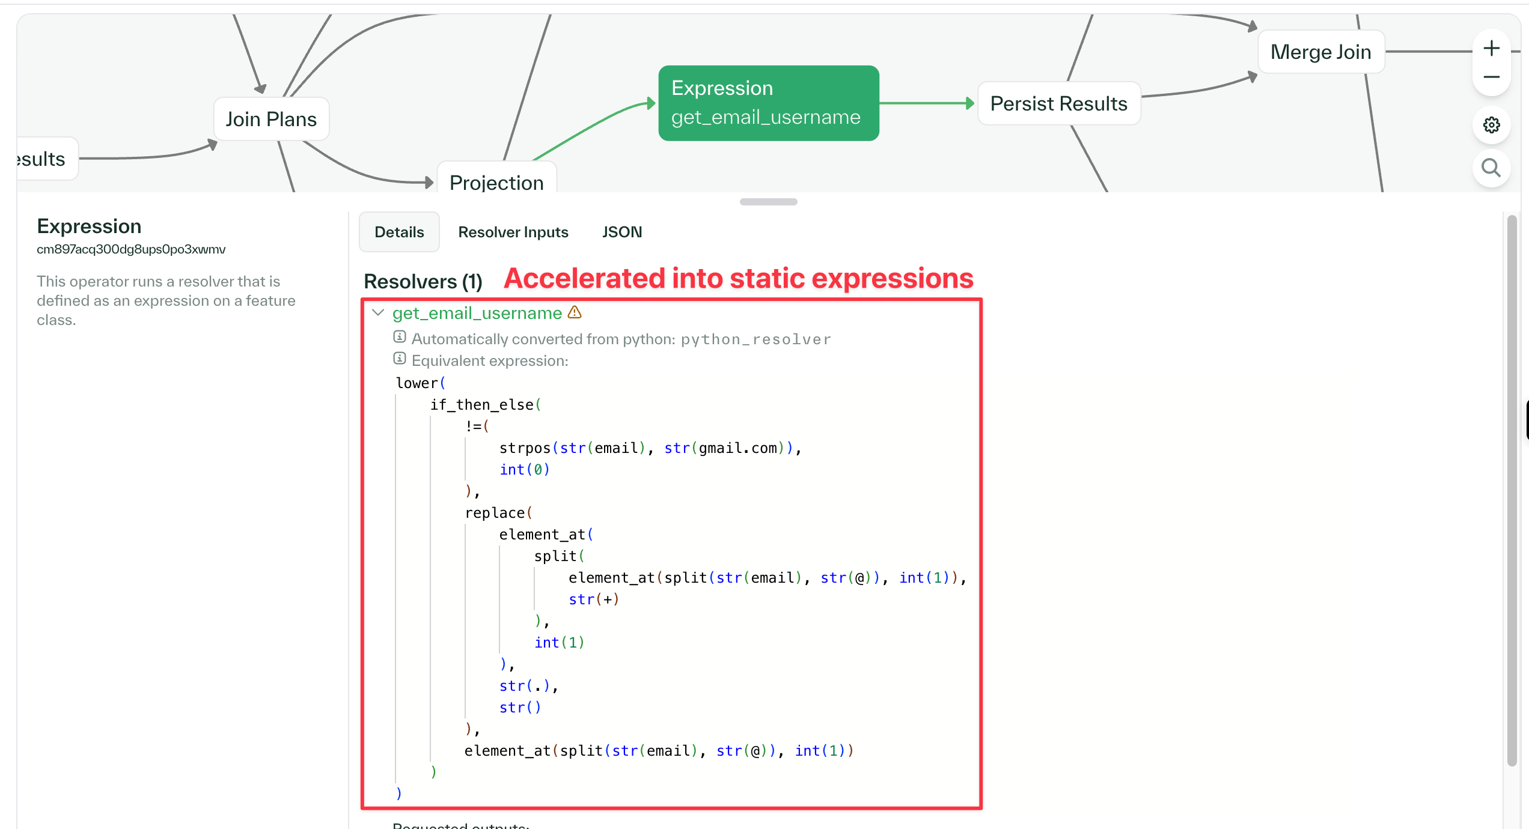Click the green Expression get_email_username node
The width and height of the screenshot is (1529, 829).
pos(768,103)
